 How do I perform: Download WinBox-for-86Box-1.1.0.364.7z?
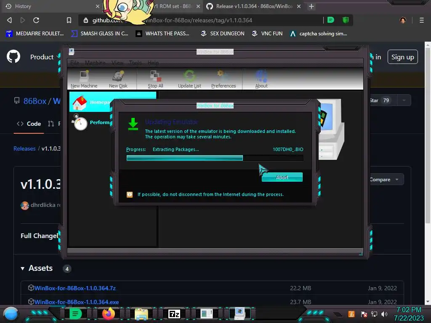point(75,288)
